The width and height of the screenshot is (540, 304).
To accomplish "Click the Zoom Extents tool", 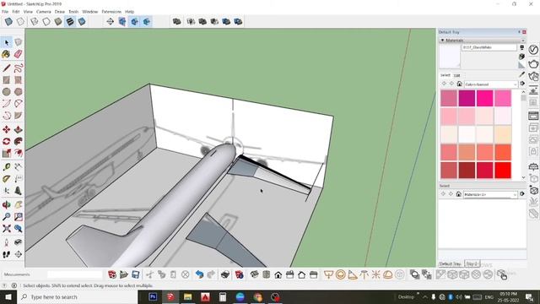I will (x=6, y=229).
